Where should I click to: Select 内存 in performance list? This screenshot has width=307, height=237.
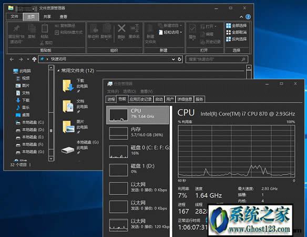(137, 133)
